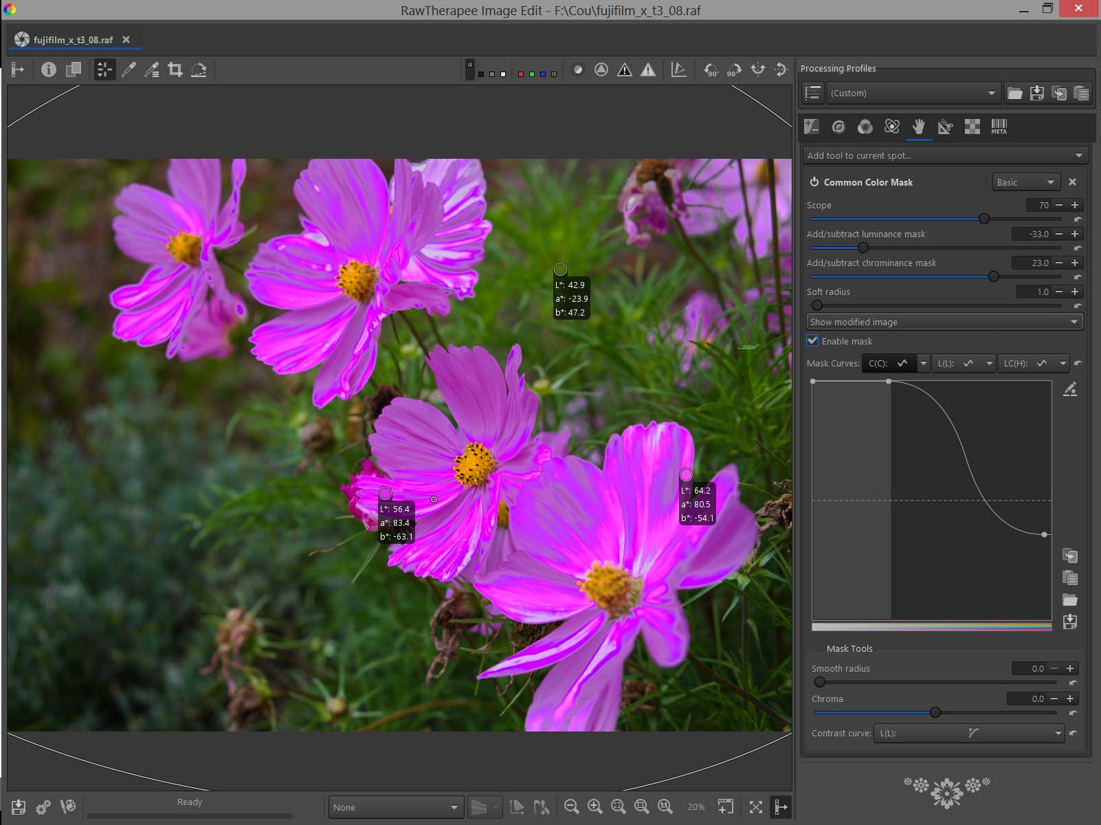Save the processing profile to file
This screenshot has width=1101, height=825.
point(1037,93)
